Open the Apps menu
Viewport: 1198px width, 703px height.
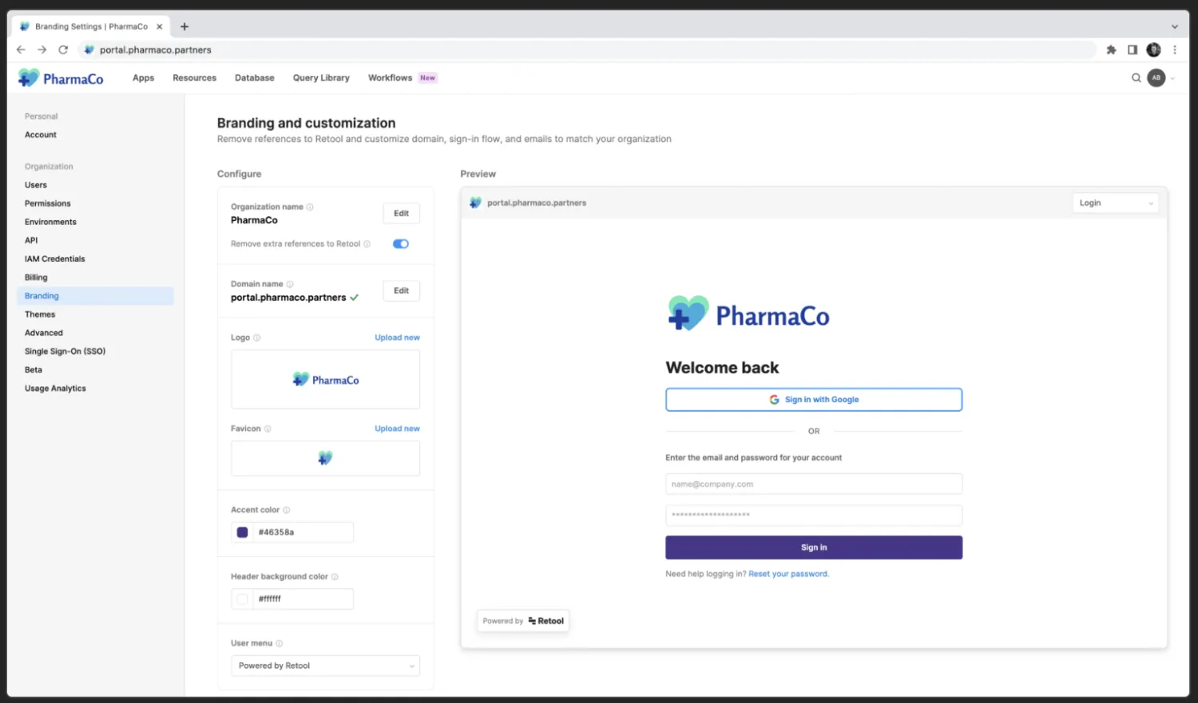point(143,78)
